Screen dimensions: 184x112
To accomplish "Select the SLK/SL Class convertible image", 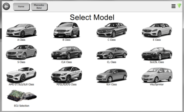I will pos(157,54).
